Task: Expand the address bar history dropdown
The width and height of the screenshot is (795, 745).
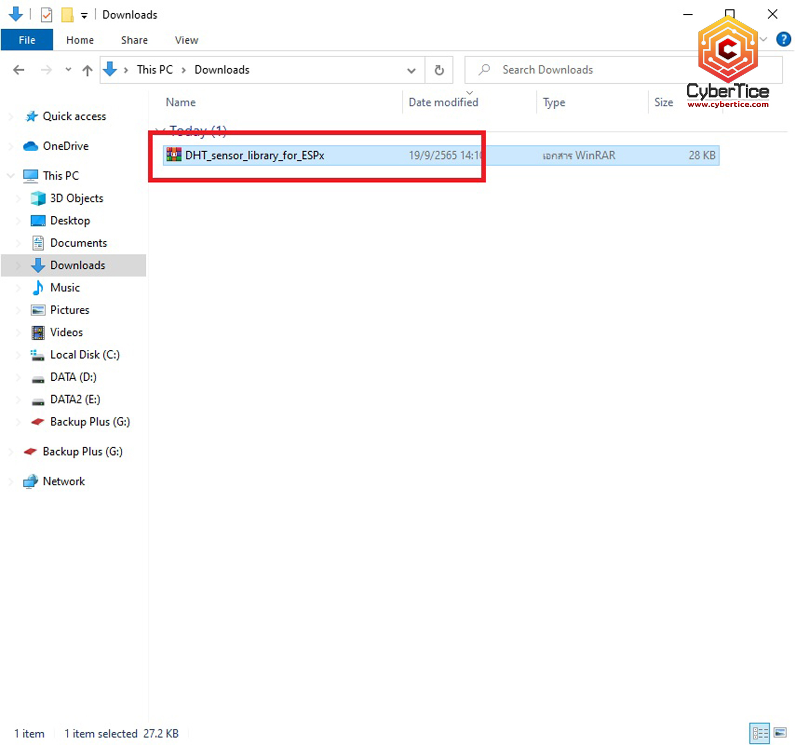Action: (411, 70)
